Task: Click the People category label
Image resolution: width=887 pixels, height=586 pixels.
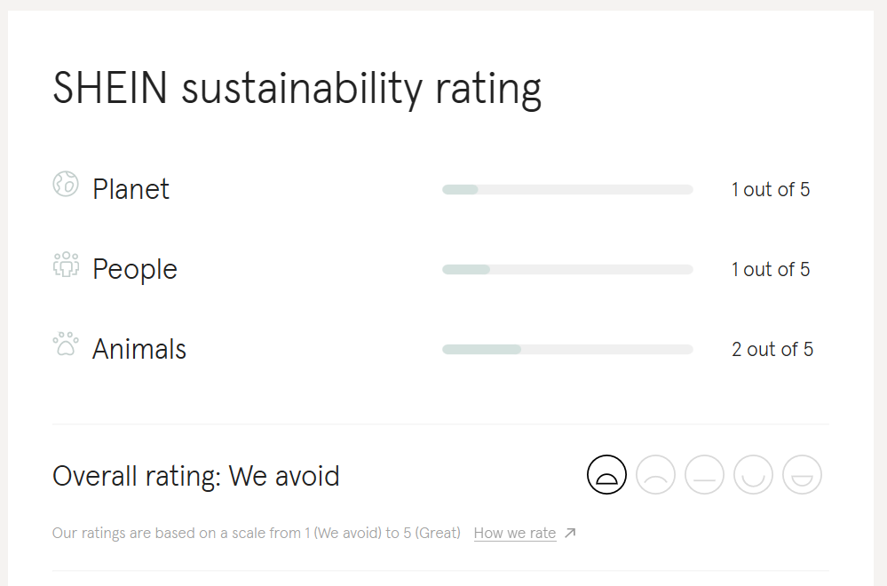Action: (x=135, y=269)
